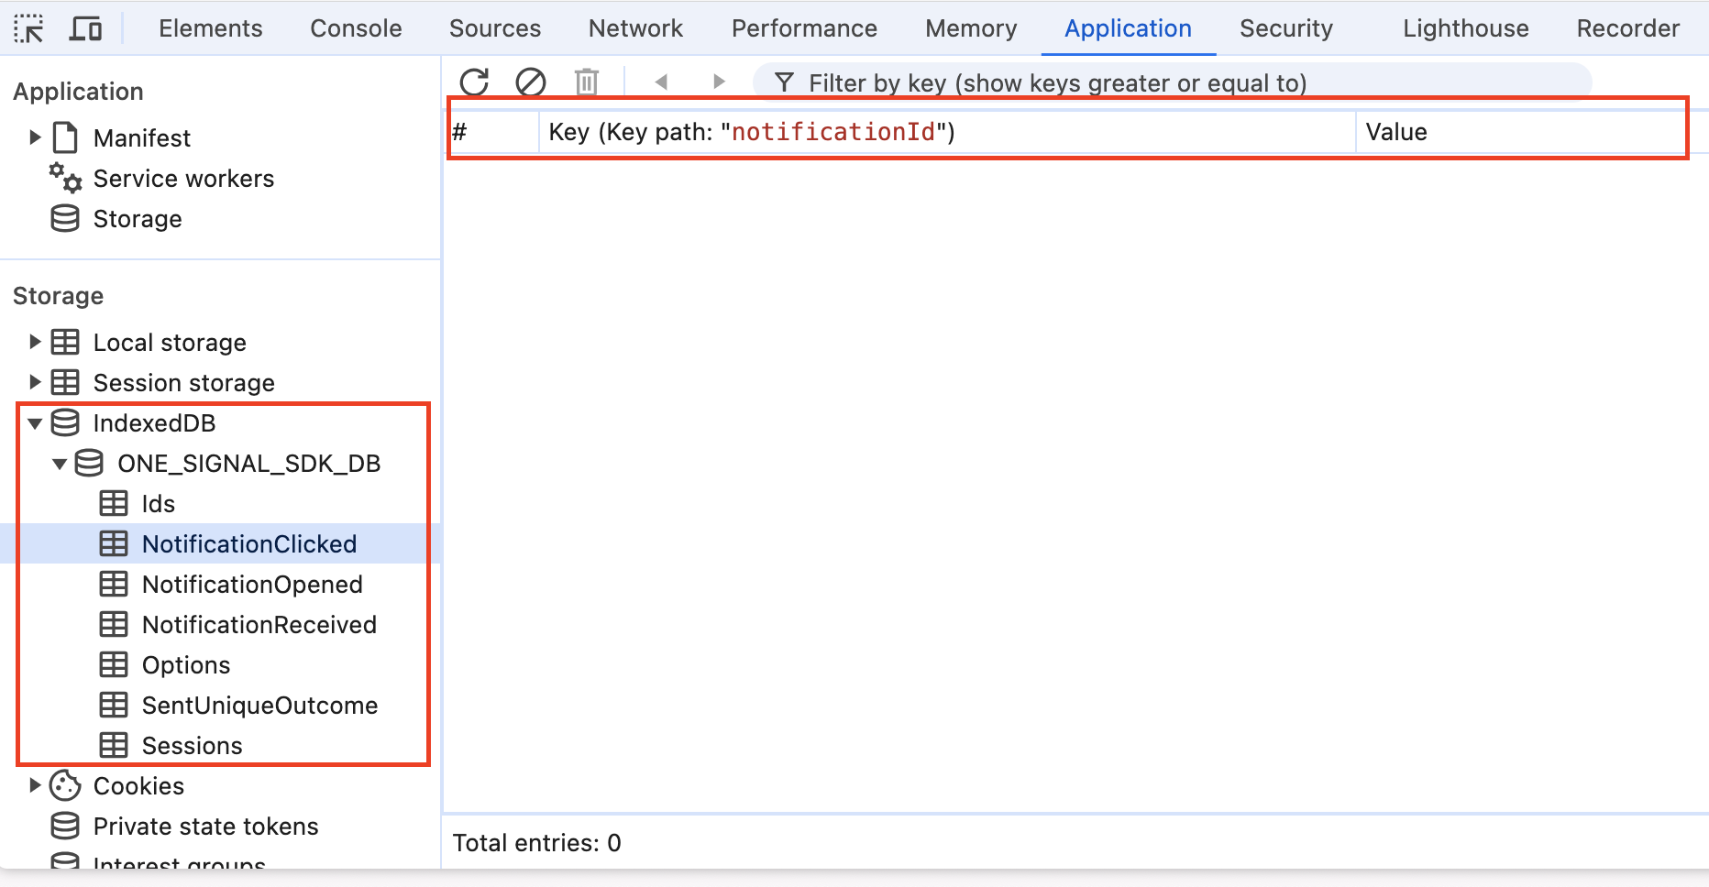The height and width of the screenshot is (887, 1709).
Task: Click the Sessions table icon
Action: tap(114, 745)
